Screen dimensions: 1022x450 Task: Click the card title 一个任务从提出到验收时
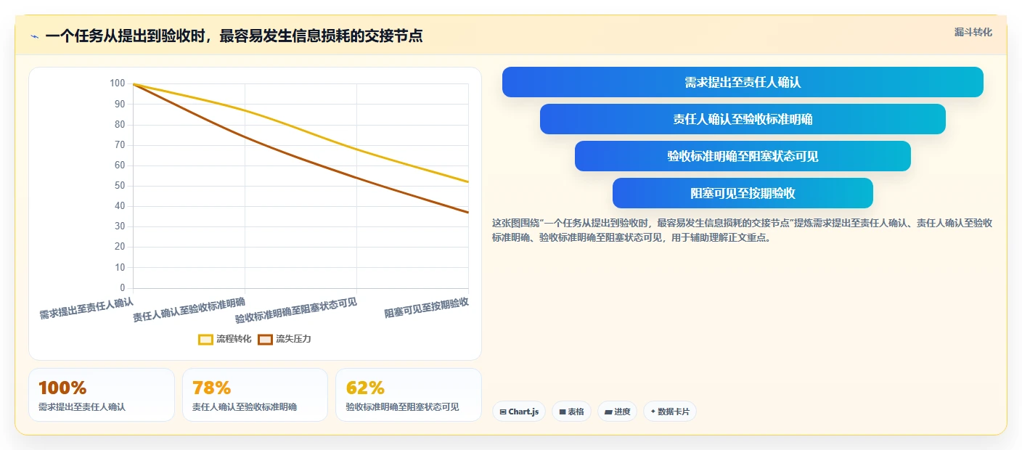[234, 36]
